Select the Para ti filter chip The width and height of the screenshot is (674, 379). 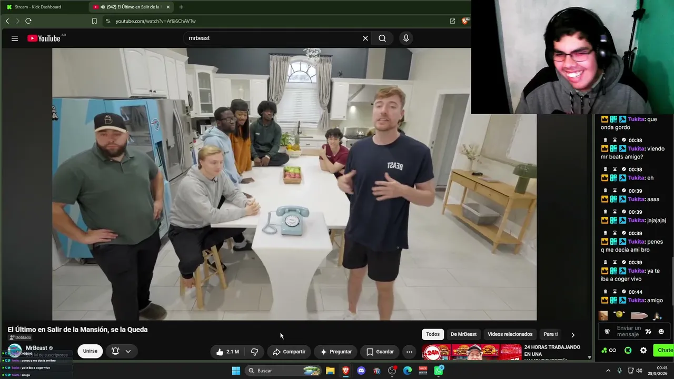(551, 334)
